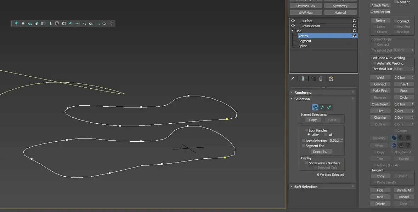Toggle Show End Result tube icon
The width and height of the screenshot is (418, 212).
303,79
